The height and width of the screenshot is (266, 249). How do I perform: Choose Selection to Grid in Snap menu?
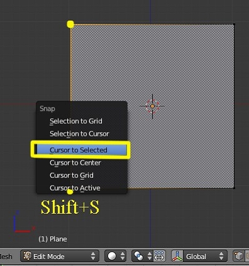82,121
